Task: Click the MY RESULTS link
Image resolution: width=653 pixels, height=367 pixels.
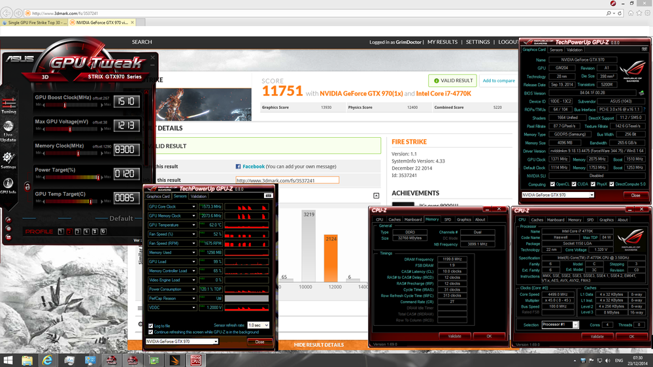Action: tap(443, 42)
